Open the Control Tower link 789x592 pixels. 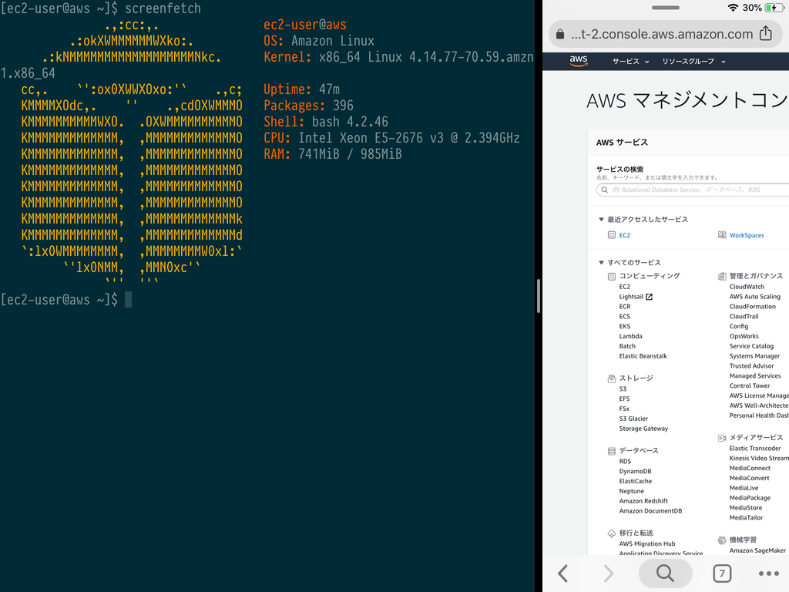click(750, 386)
